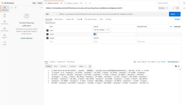Viewport: 187px width, 105px height.
Task: Click the network globe icon by status
Action: [135, 62]
